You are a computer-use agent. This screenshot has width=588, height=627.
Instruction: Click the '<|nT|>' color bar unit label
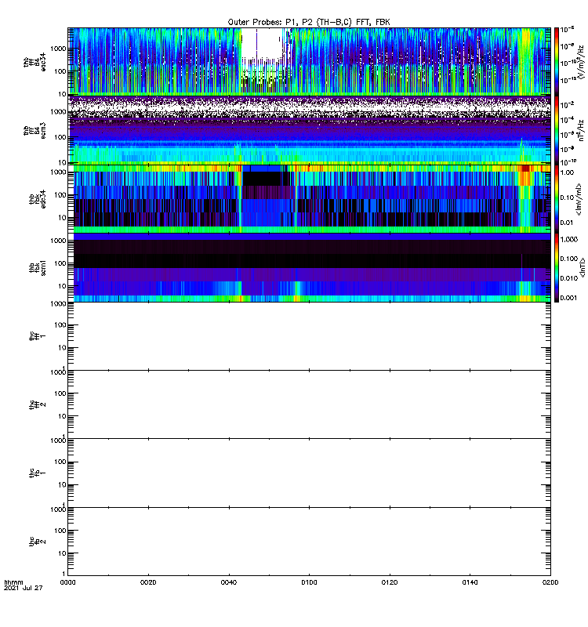tap(583, 267)
